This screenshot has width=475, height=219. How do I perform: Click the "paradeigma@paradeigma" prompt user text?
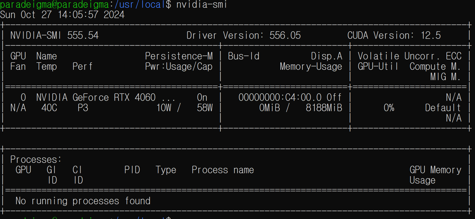pos(54,4)
